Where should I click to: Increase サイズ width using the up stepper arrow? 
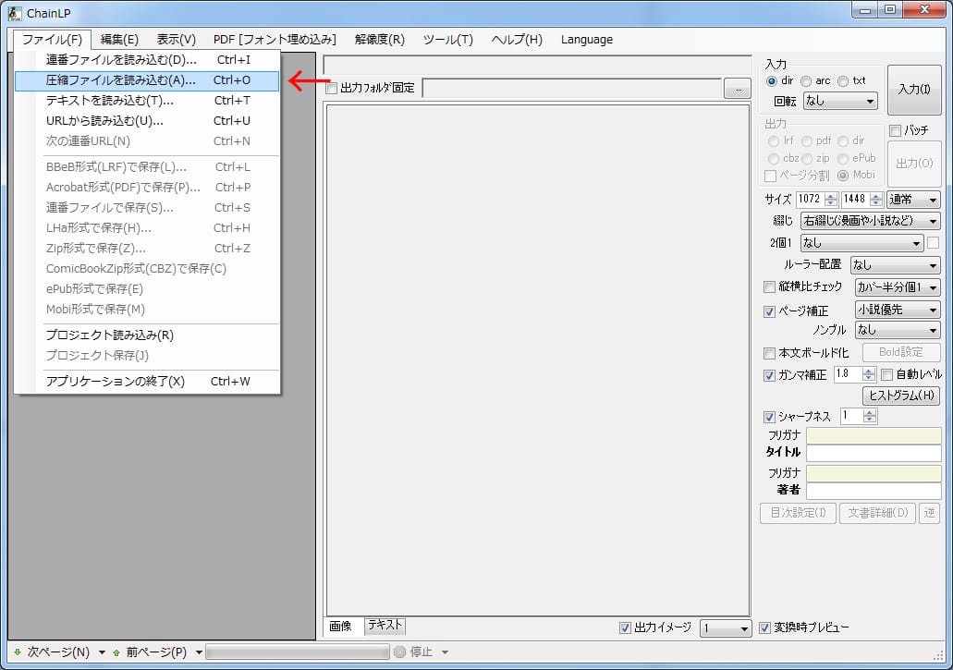click(831, 194)
